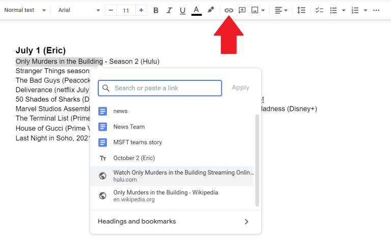Insert a bulleted list

(333, 10)
